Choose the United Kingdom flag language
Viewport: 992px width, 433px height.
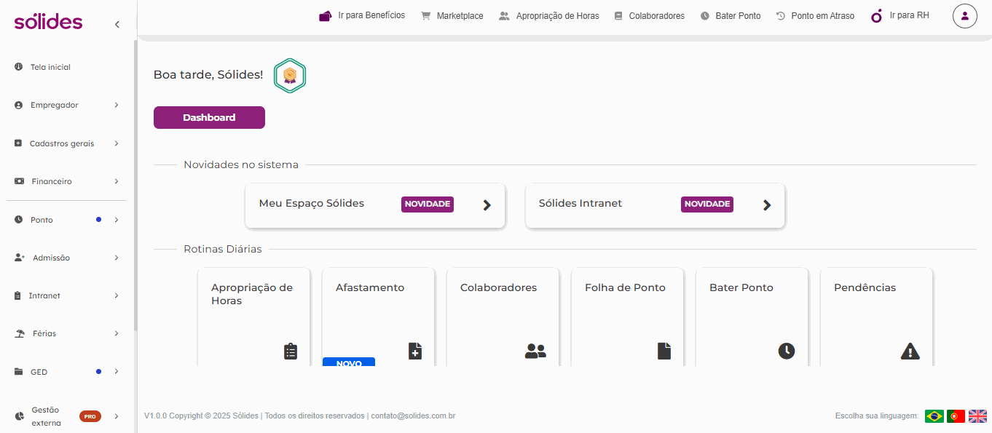click(x=977, y=416)
